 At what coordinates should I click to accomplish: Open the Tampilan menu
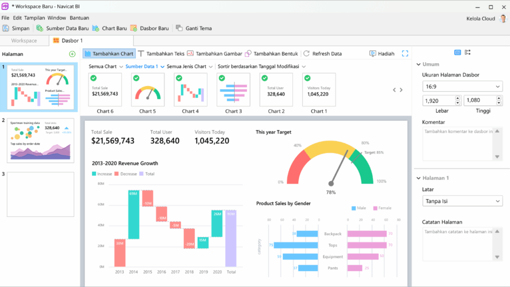[34, 18]
